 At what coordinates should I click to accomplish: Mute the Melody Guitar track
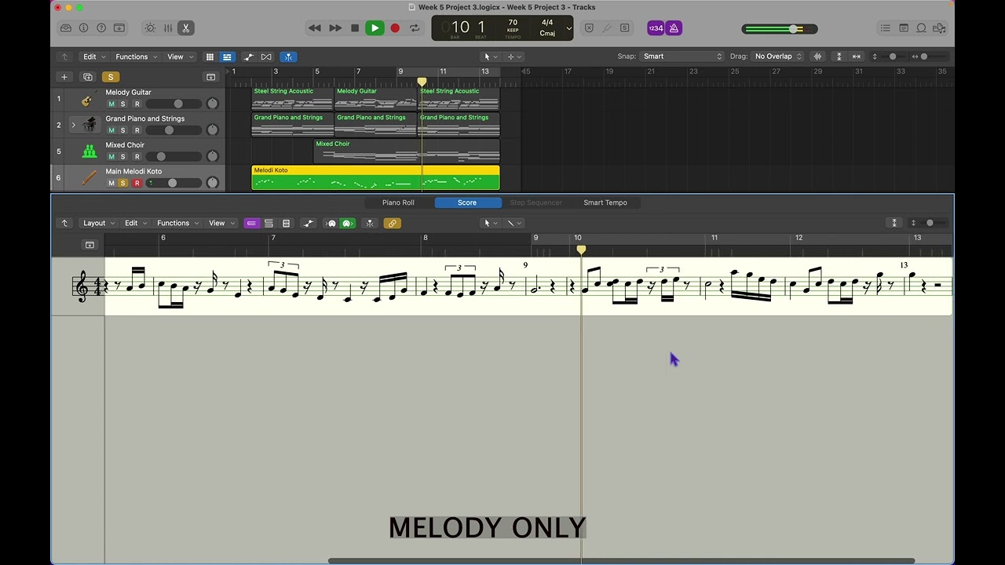click(111, 104)
